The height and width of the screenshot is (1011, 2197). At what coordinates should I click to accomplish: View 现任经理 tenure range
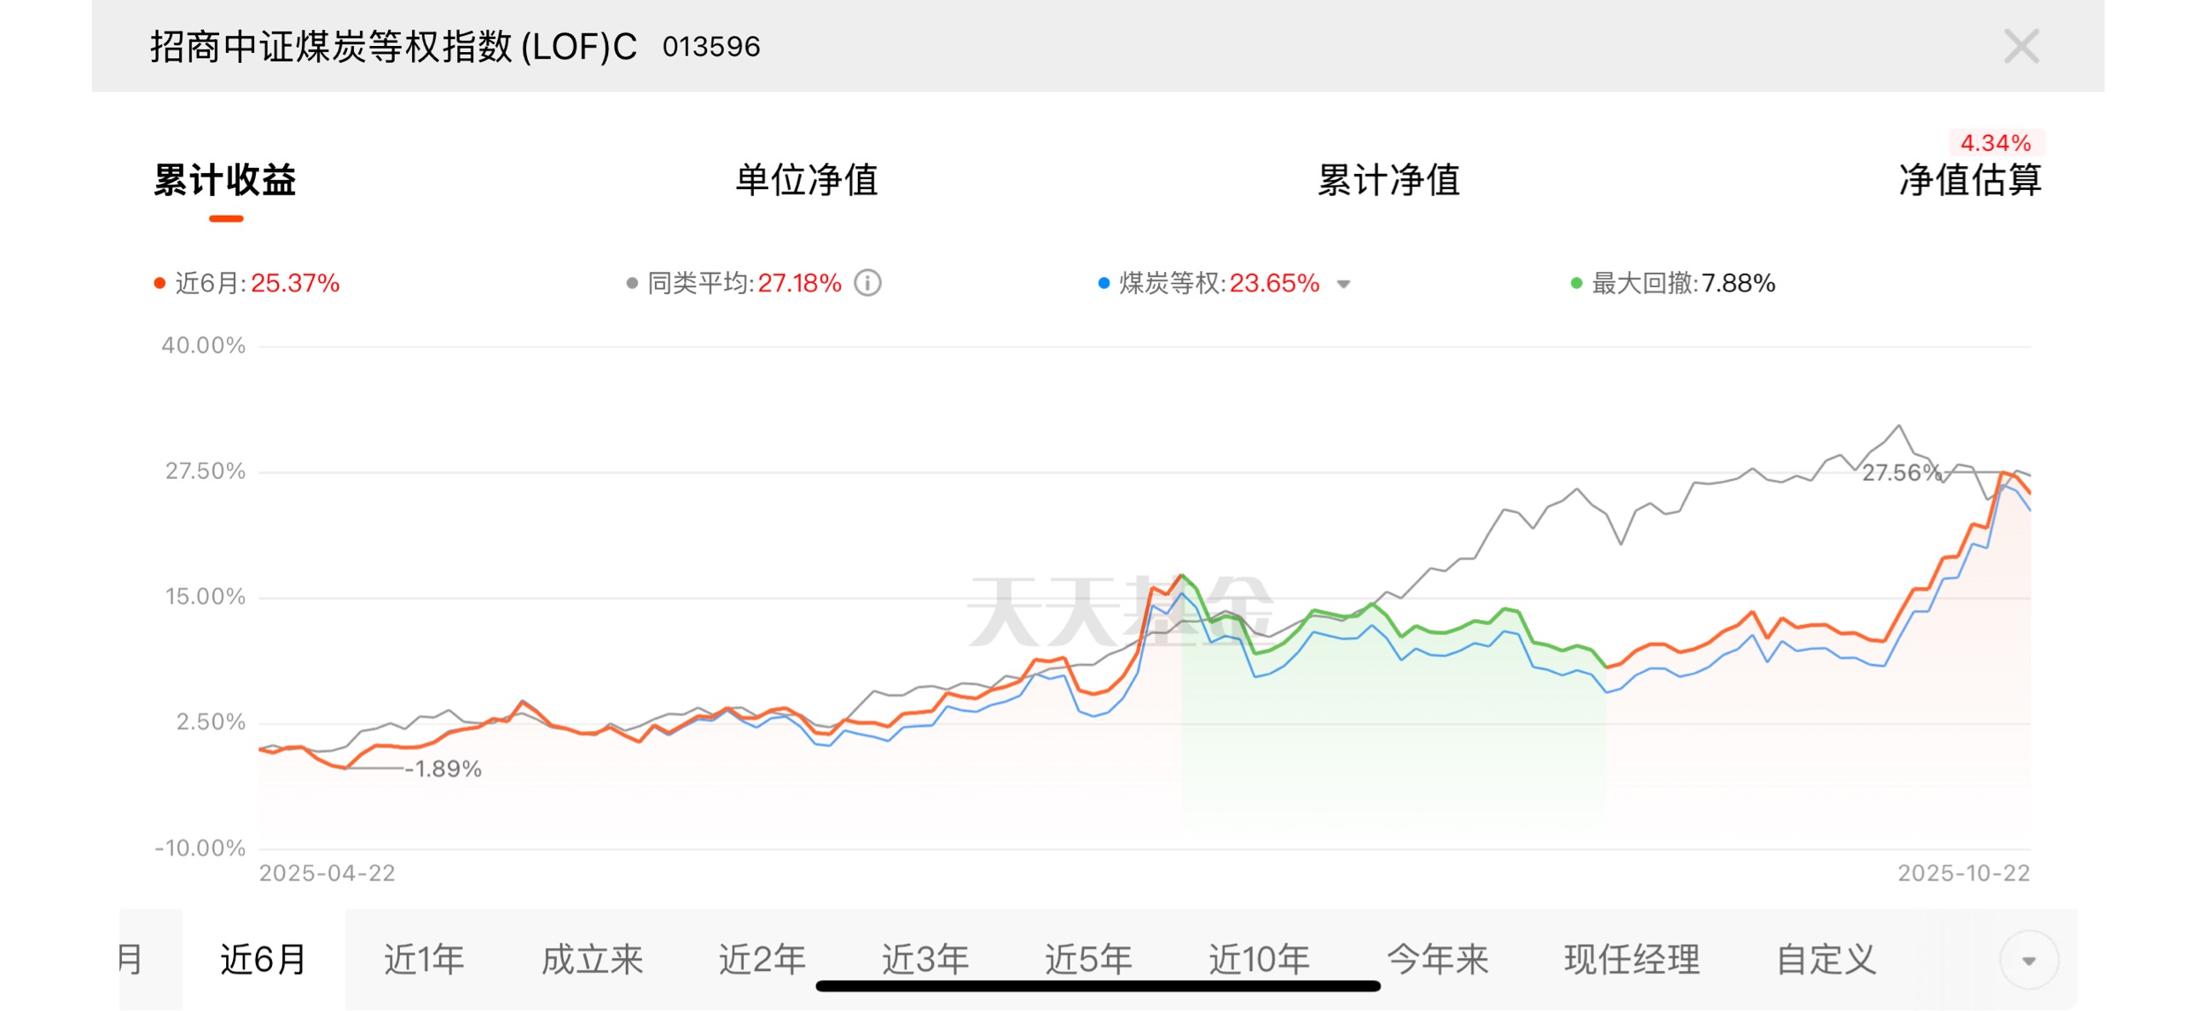[1632, 960]
